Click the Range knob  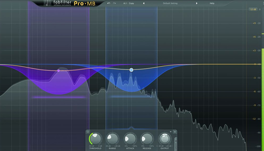click(x=112, y=139)
